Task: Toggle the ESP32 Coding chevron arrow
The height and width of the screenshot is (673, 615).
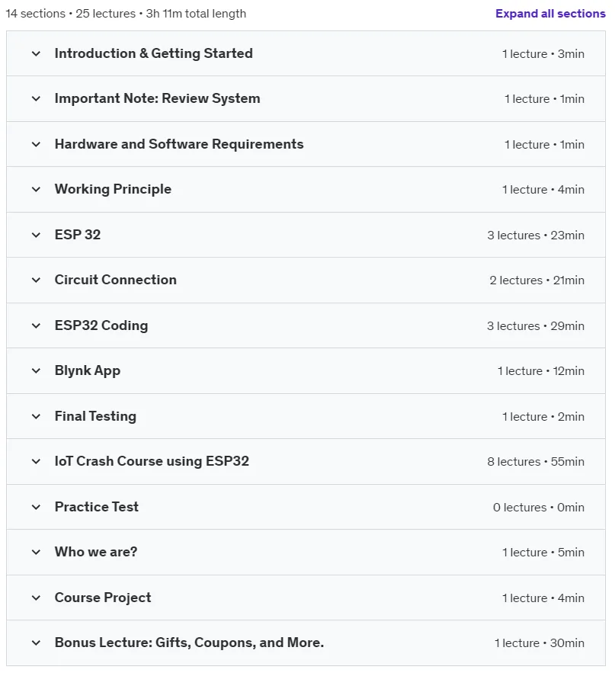Action: pos(36,325)
